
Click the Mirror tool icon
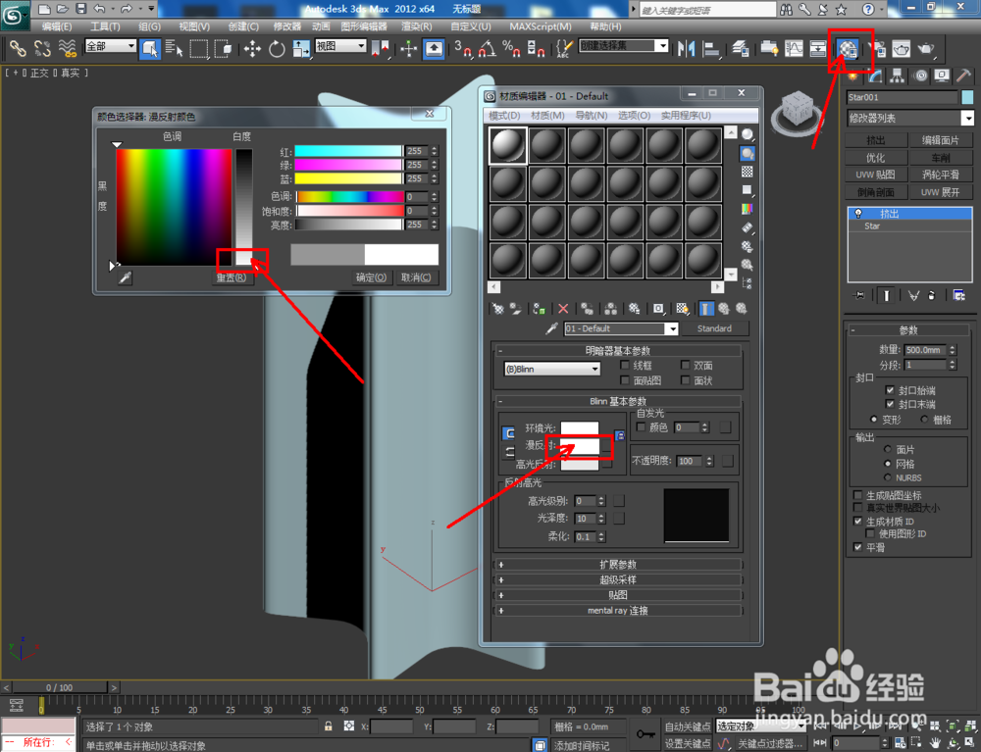coord(687,48)
